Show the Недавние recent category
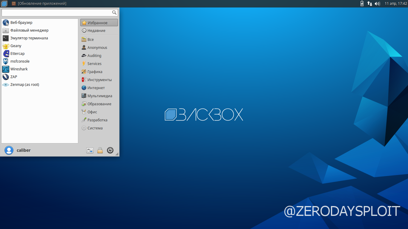The image size is (408, 229). 99,31
